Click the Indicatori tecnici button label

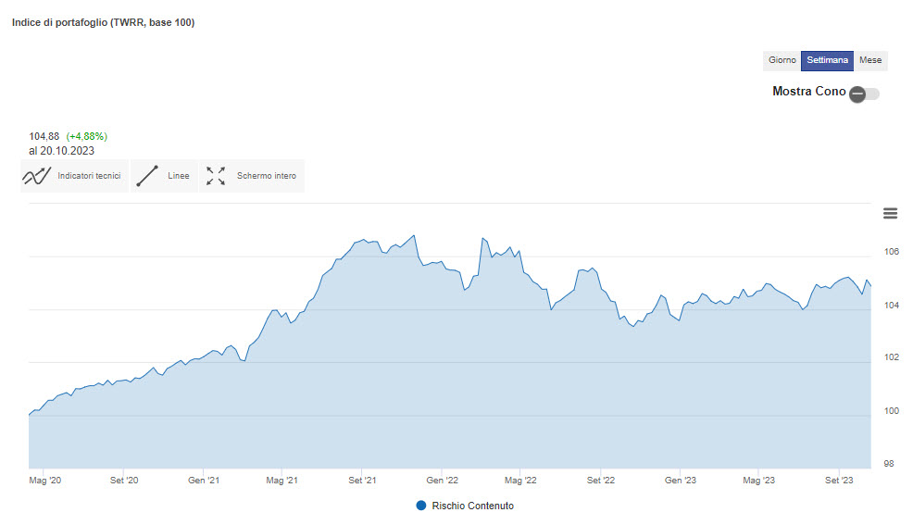point(89,176)
